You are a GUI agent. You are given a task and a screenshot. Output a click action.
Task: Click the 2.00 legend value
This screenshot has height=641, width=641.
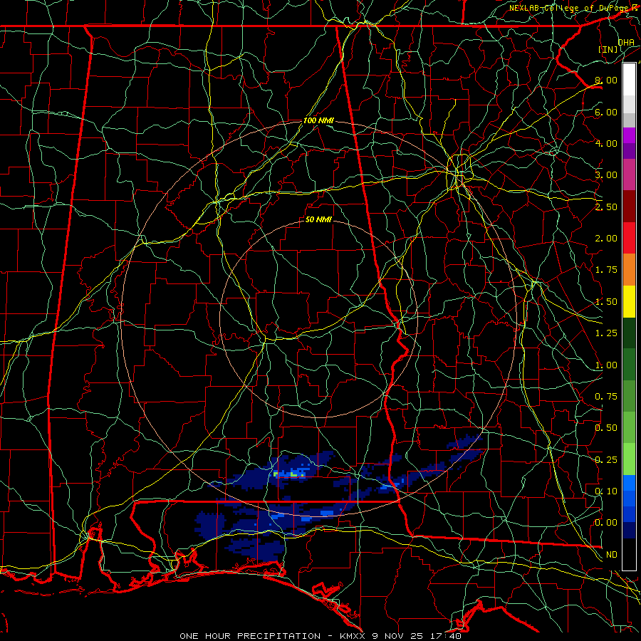[606, 239]
